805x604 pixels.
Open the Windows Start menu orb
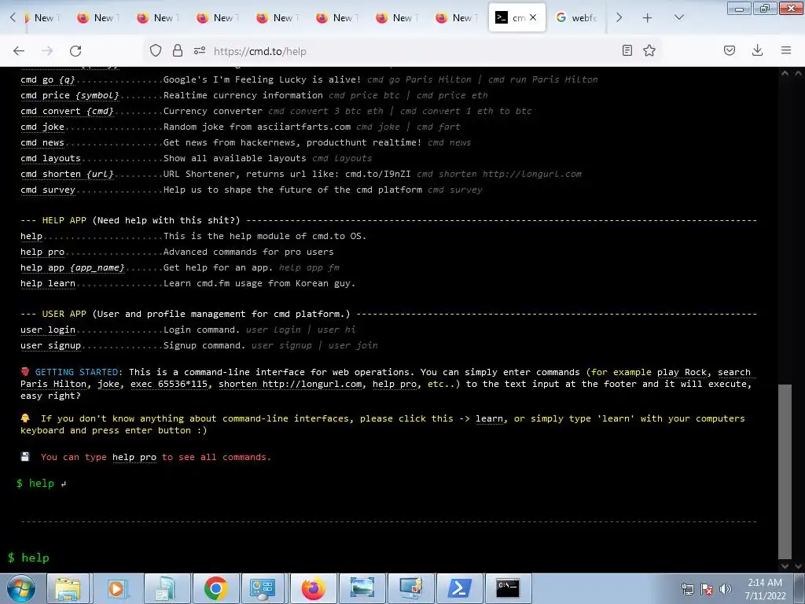(21, 588)
